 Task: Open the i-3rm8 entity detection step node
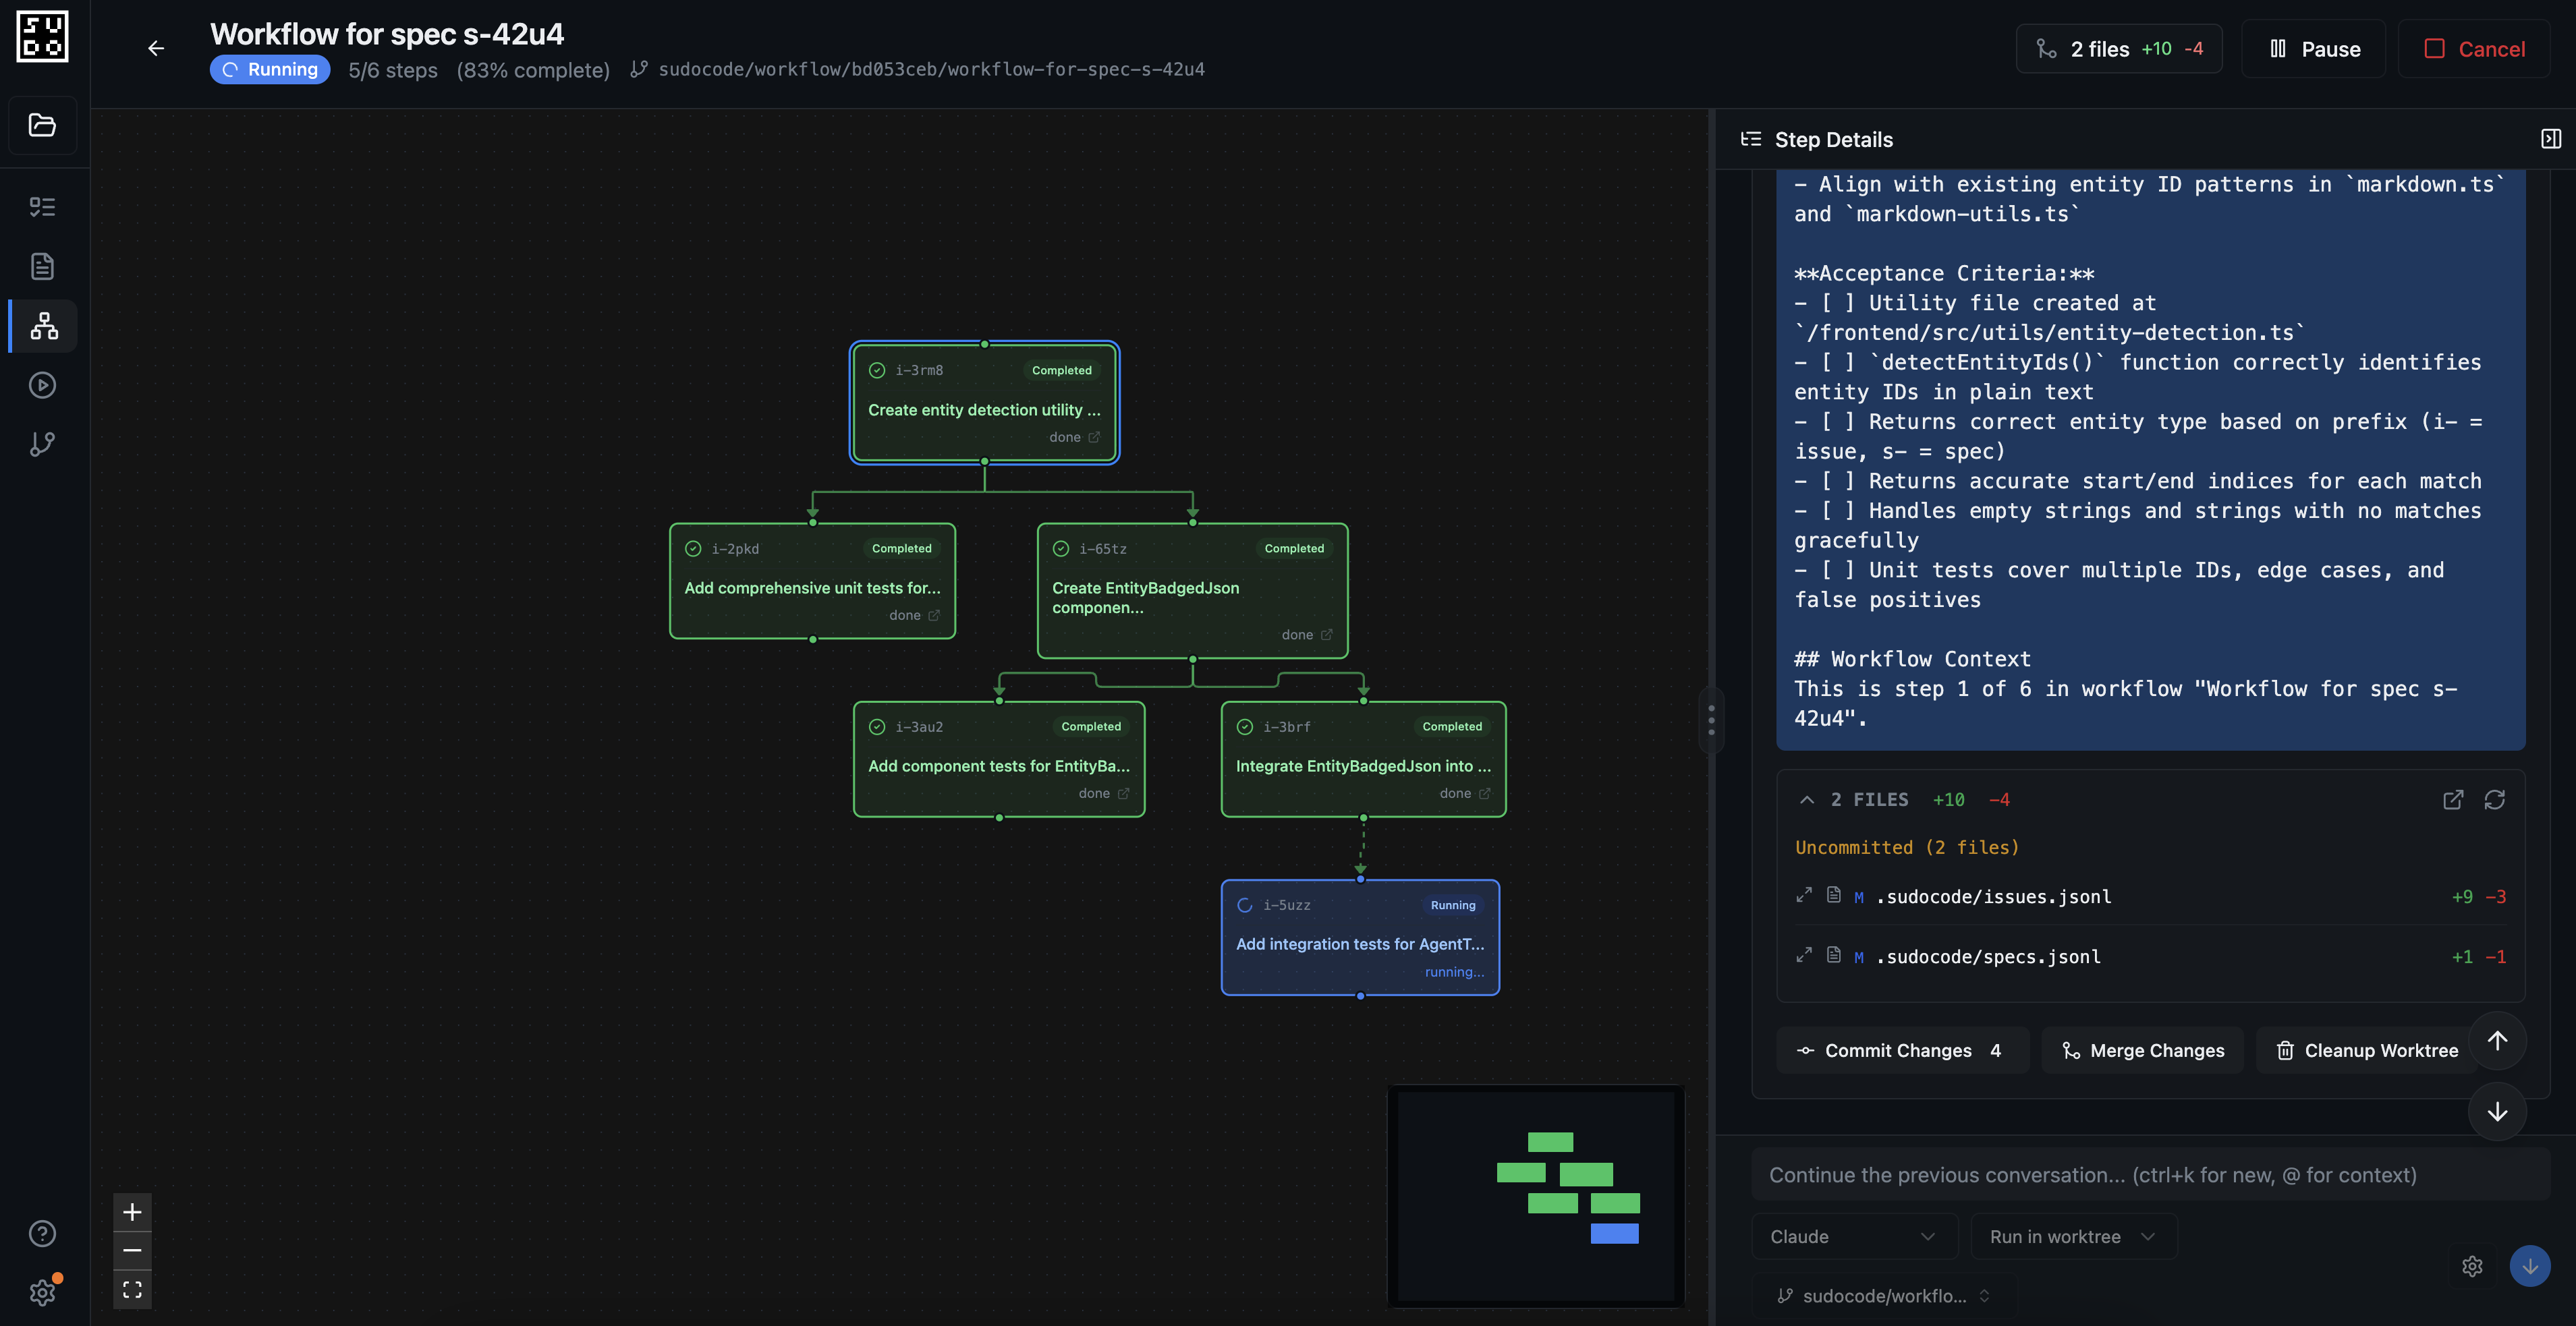pyautogui.click(x=984, y=403)
